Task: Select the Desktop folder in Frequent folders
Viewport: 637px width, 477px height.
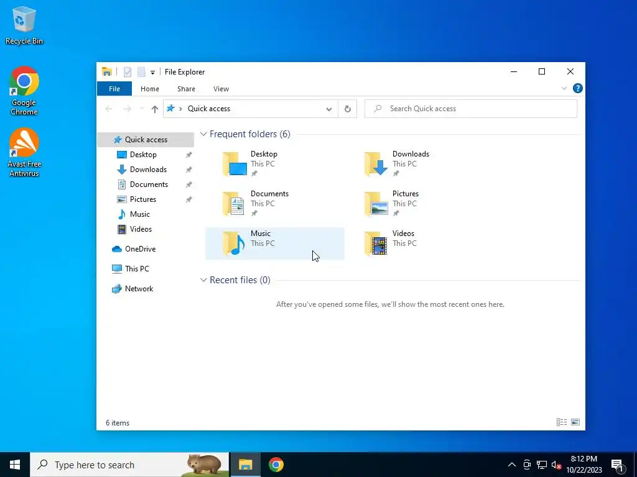Action: point(274,164)
